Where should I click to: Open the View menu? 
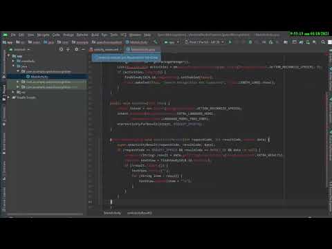pos(30,35)
